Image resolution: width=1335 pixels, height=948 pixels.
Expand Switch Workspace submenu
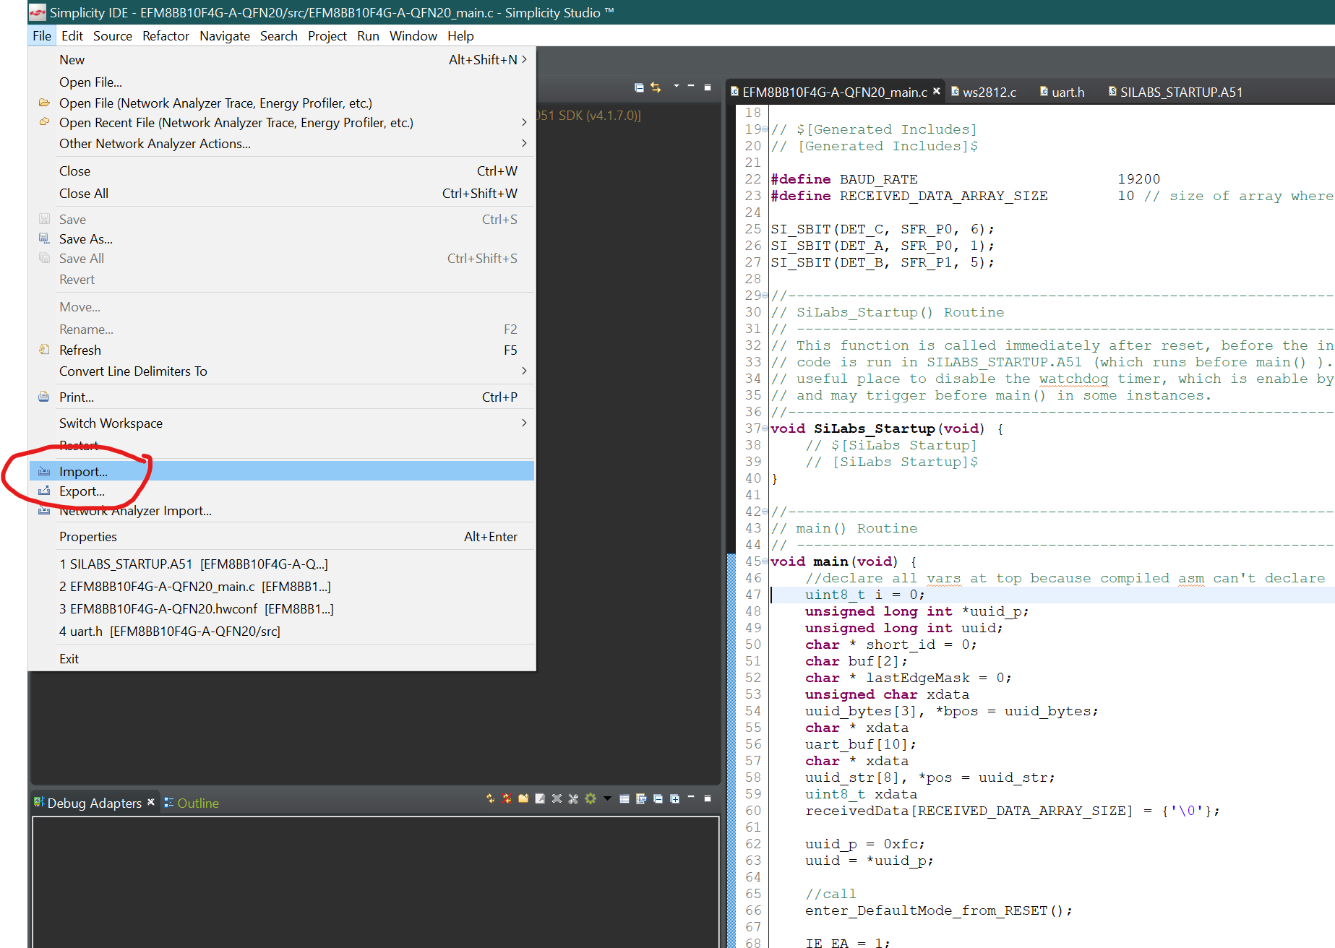[x=524, y=423]
